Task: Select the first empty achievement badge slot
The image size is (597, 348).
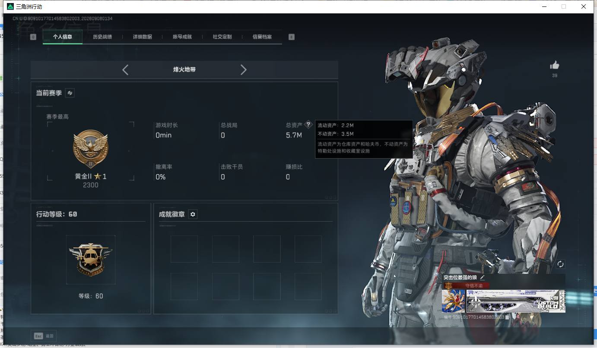Action: 184,249
